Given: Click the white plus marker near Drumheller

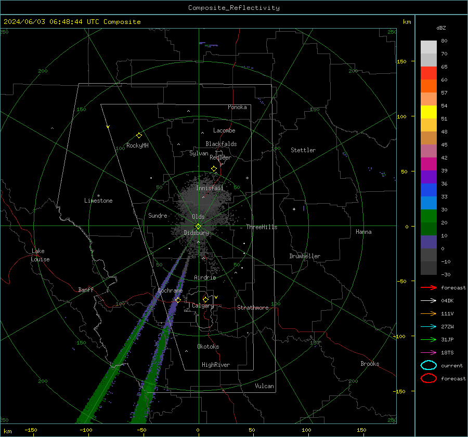Looking at the screenshot, I should pos(294,209).
